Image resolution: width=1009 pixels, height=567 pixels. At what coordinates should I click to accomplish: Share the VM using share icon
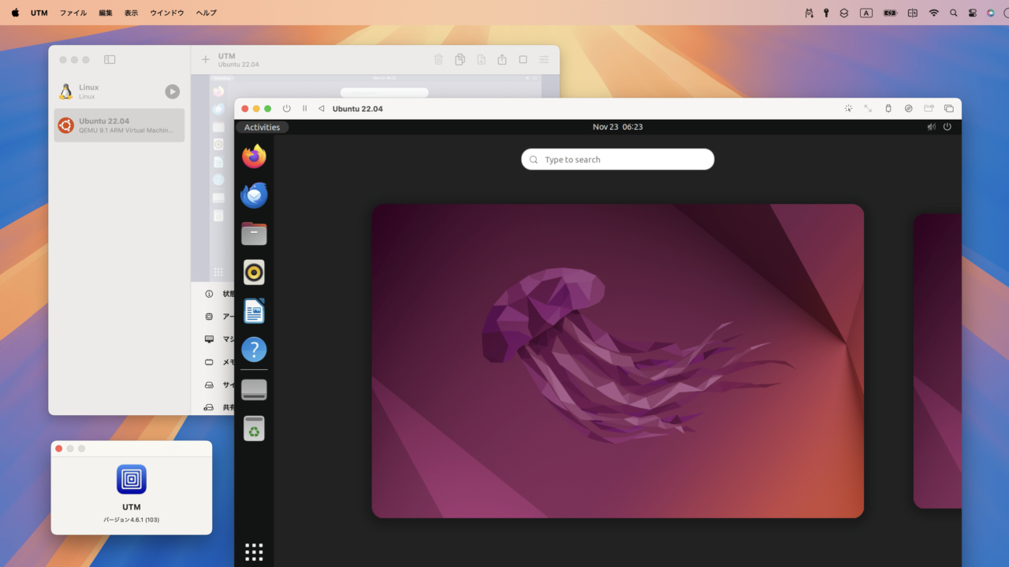(x=502, y=59)
